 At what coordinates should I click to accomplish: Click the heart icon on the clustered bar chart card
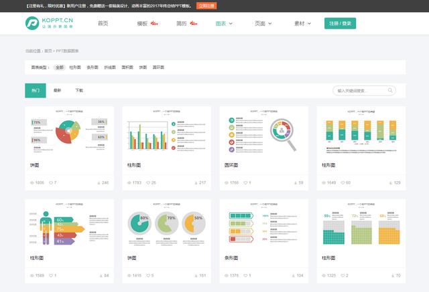click(x=148, y=182)
